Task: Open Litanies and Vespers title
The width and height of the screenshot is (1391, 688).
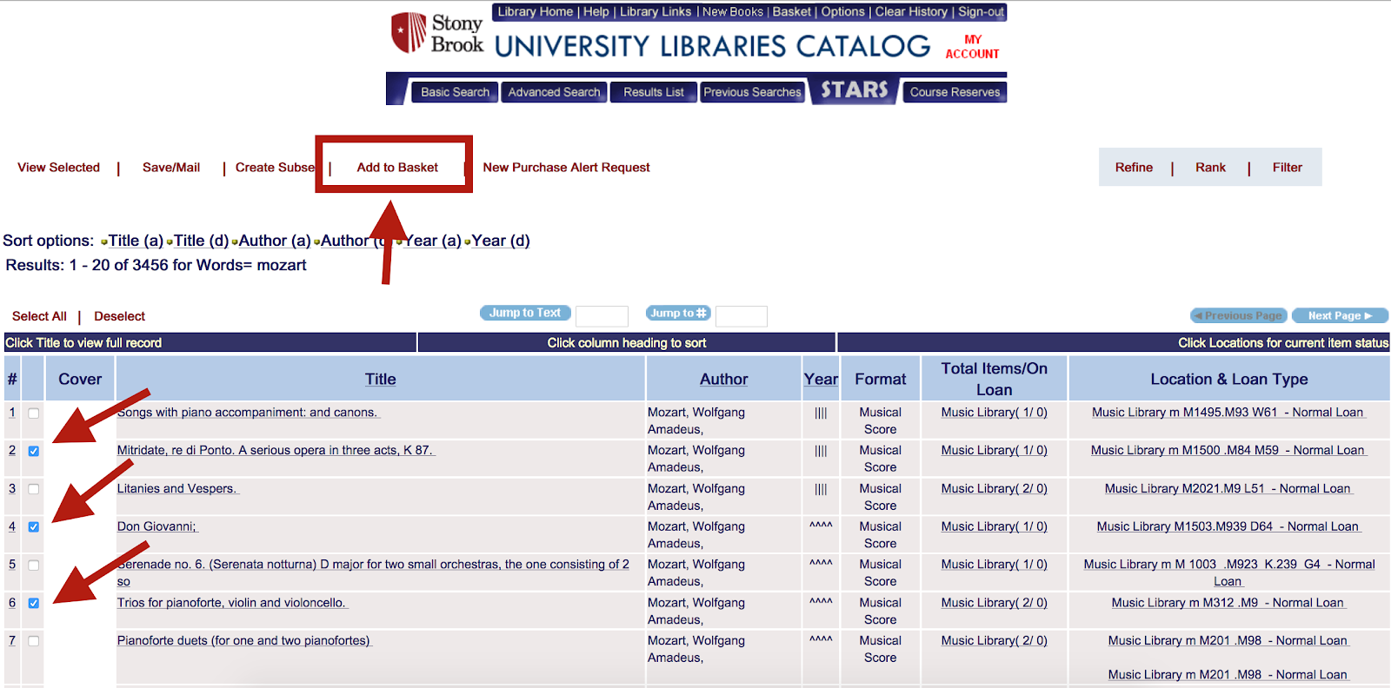Action: click(x=177, y=489)
